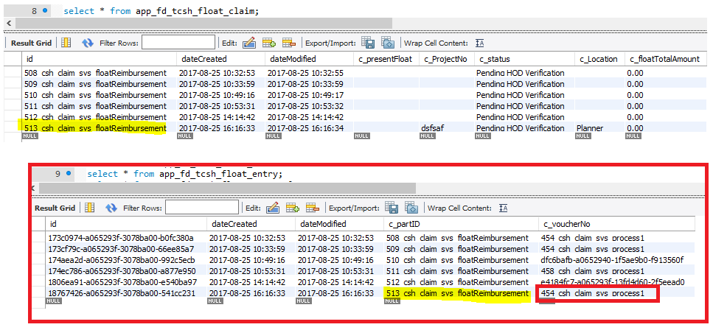713x330 pixels.
Task: Toggle wrap cell content in bottom grid
Action: tap(504, 208)
